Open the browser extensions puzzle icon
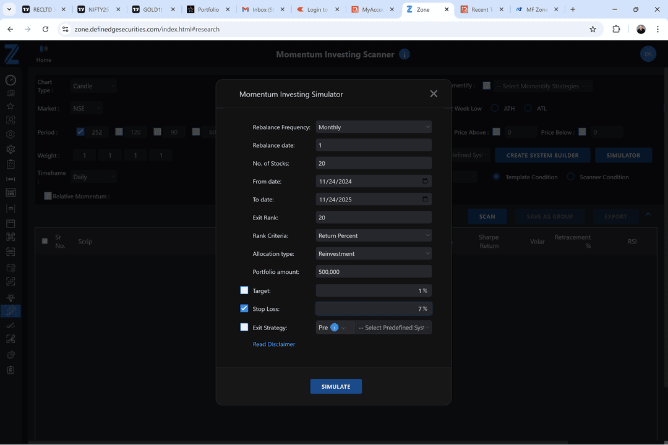The width and height of the screenshot is (668, 445). [x=616, y=29]
